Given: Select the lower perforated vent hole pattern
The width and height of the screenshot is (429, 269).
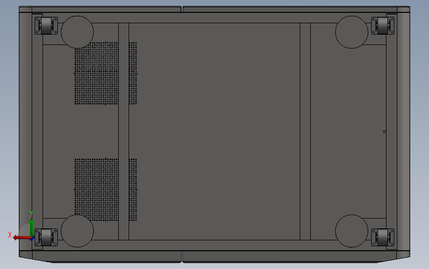Looking at the screenshot, I should (x=105, y=189).
